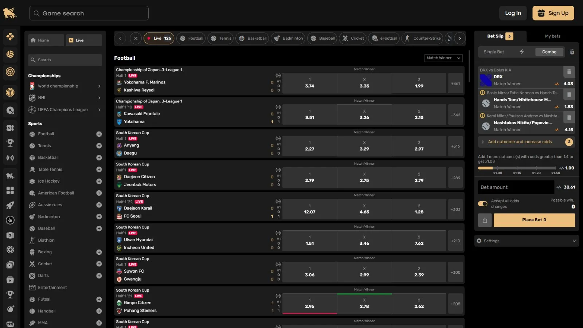Delete the DRX bet from slip
This screenshot has width=583, height=328.
(569, 72)
